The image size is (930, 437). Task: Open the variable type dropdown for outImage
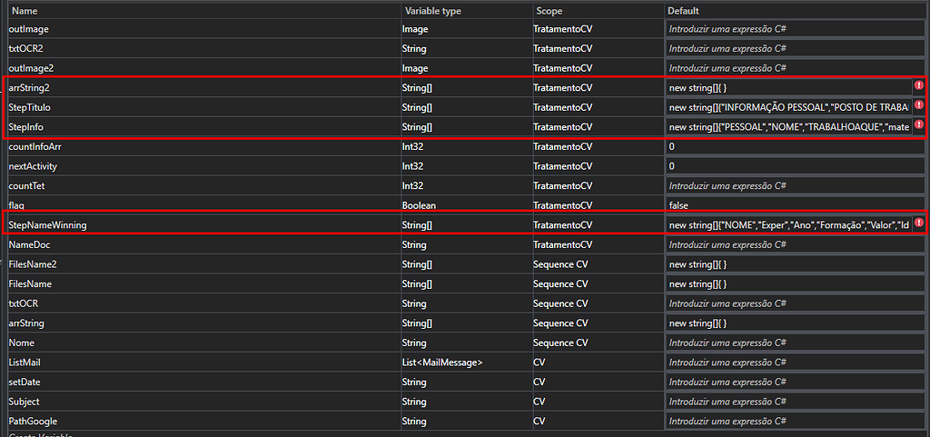(466, 29)
